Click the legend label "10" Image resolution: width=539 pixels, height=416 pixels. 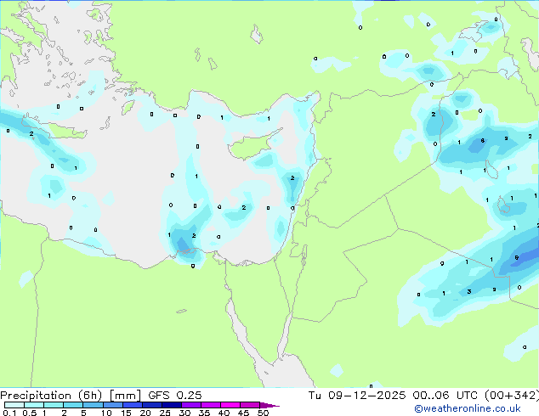click(x=106, y=413)
